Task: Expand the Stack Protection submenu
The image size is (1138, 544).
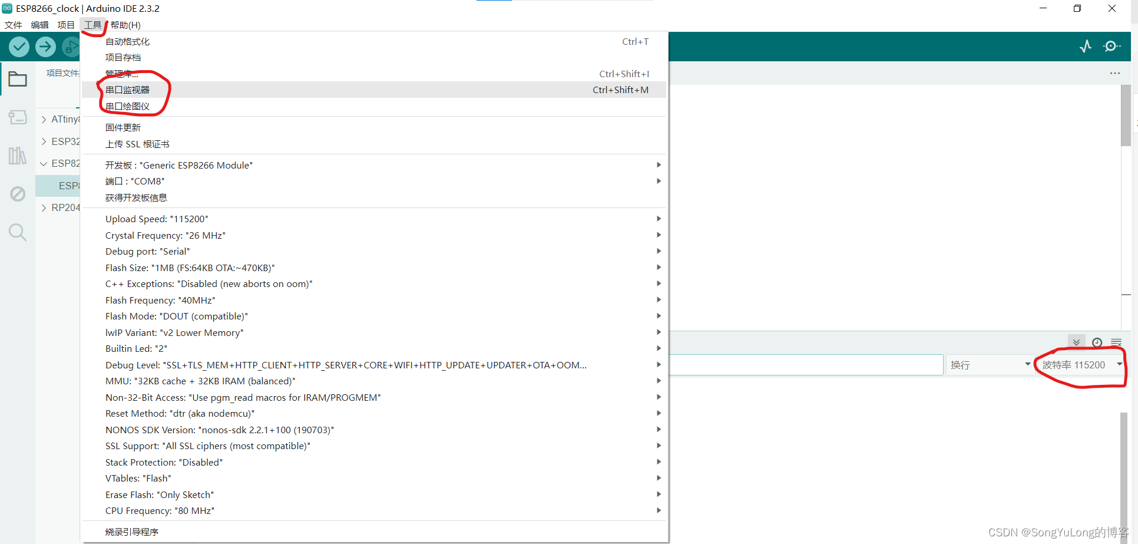Action: point(374,462)
